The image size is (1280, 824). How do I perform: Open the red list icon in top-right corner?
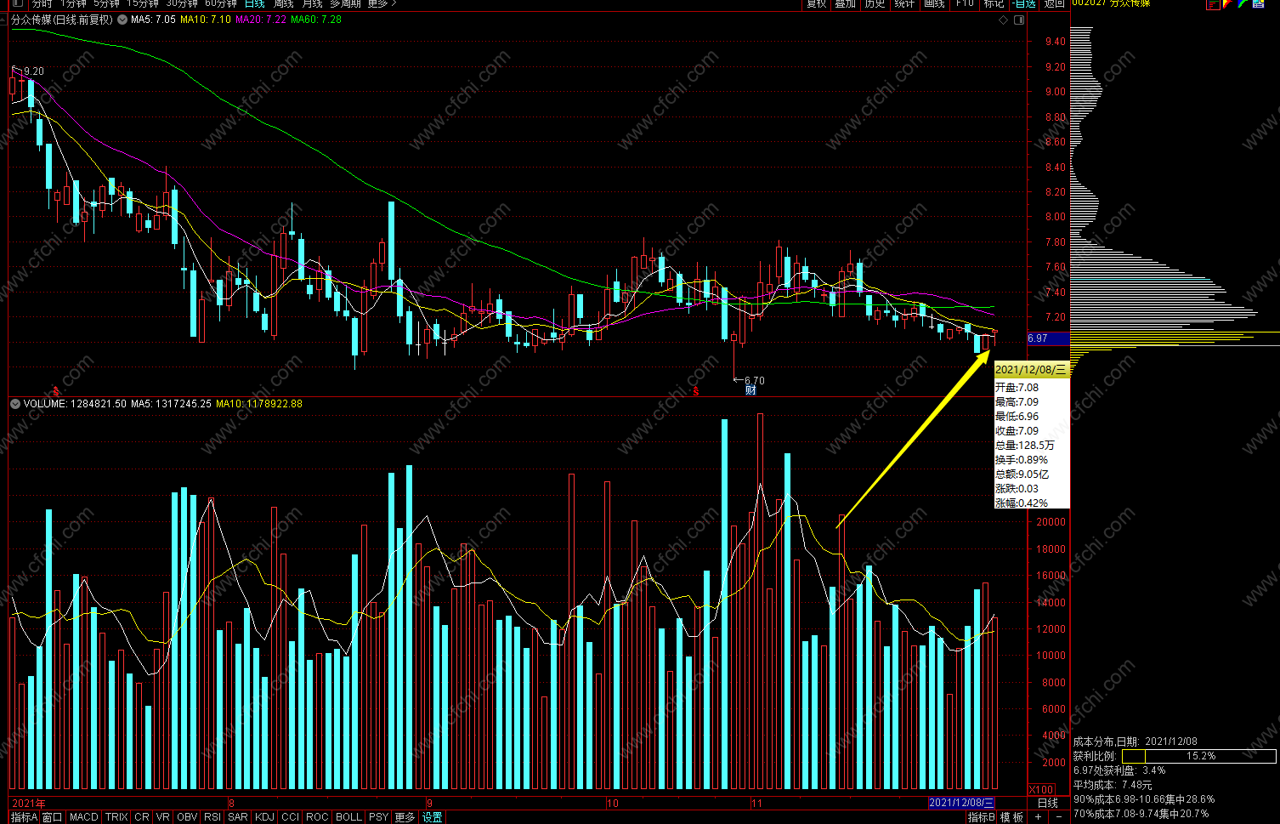tap(1214, 3)
